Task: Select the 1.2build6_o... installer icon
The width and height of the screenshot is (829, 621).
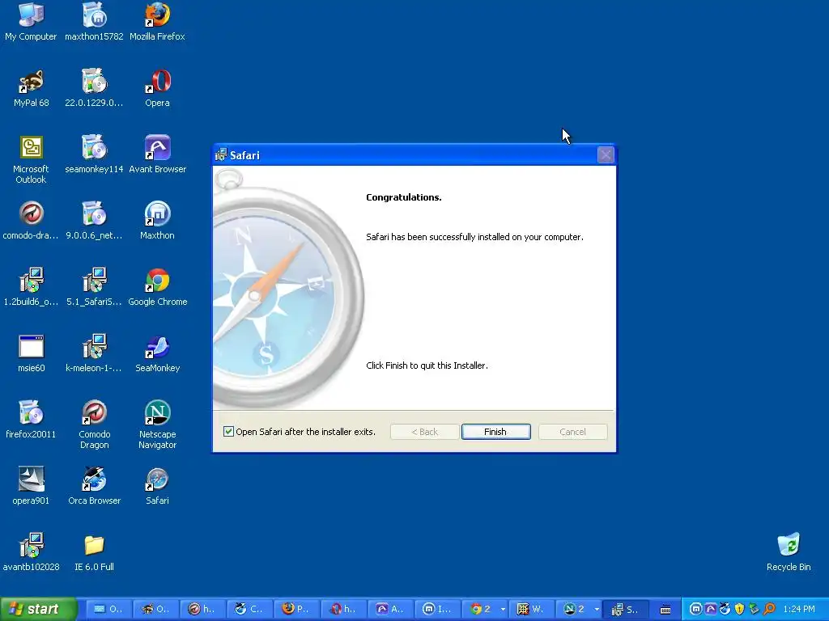Action: coord(31,287)
